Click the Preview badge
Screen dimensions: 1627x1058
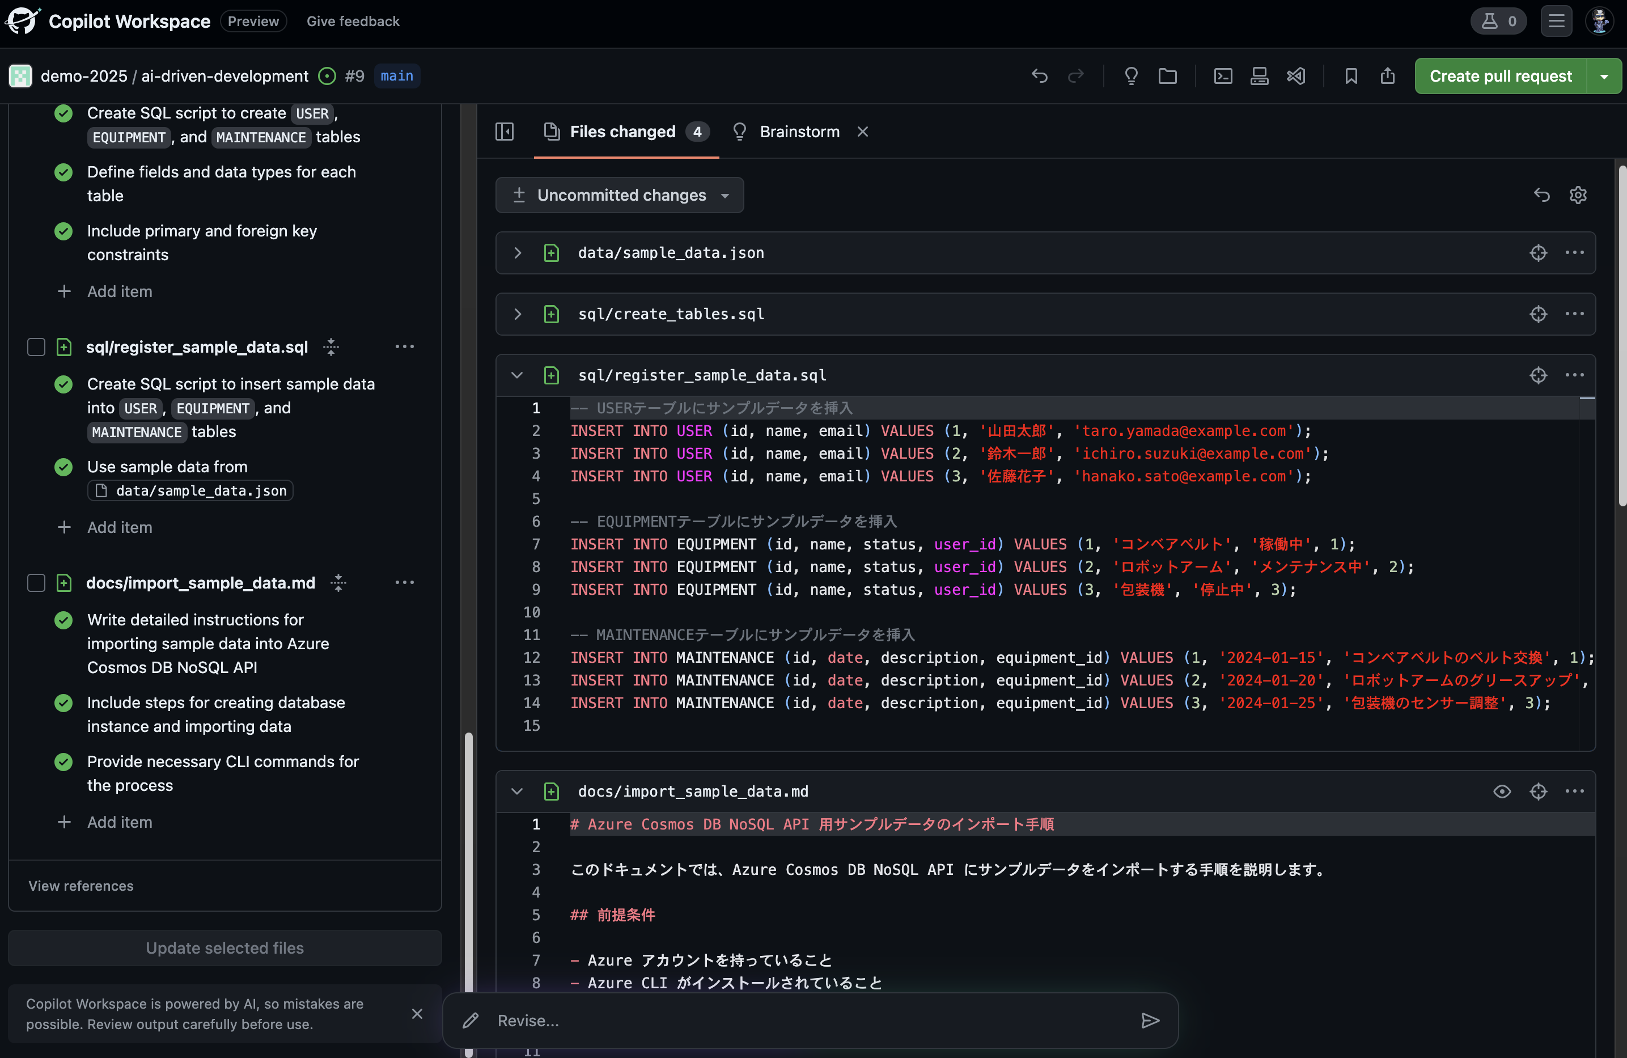253,21
